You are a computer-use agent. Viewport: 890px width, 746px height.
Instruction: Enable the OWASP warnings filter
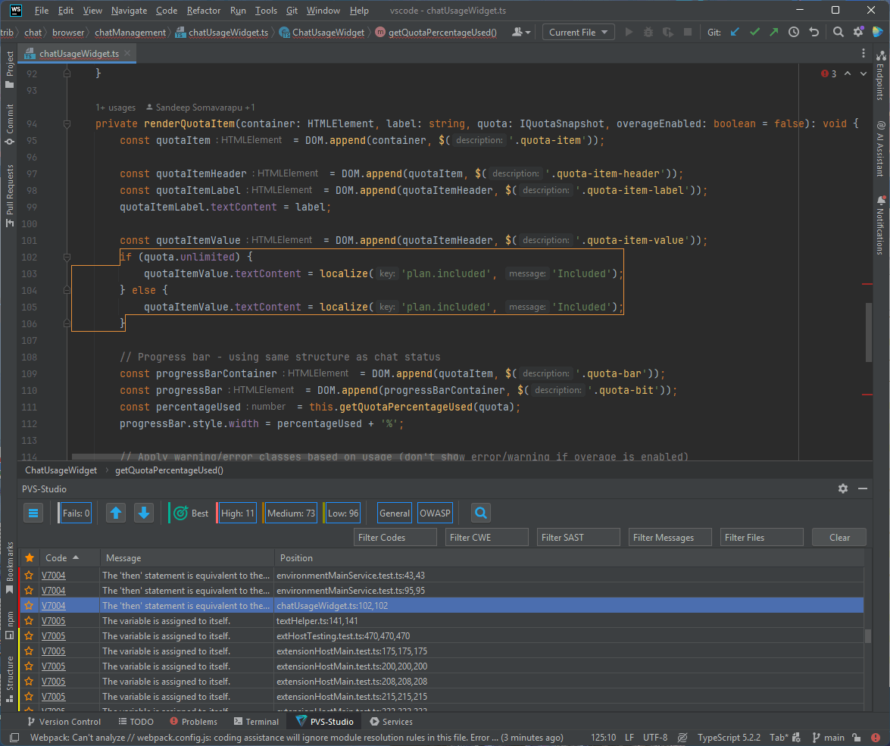tap(435, 513)
